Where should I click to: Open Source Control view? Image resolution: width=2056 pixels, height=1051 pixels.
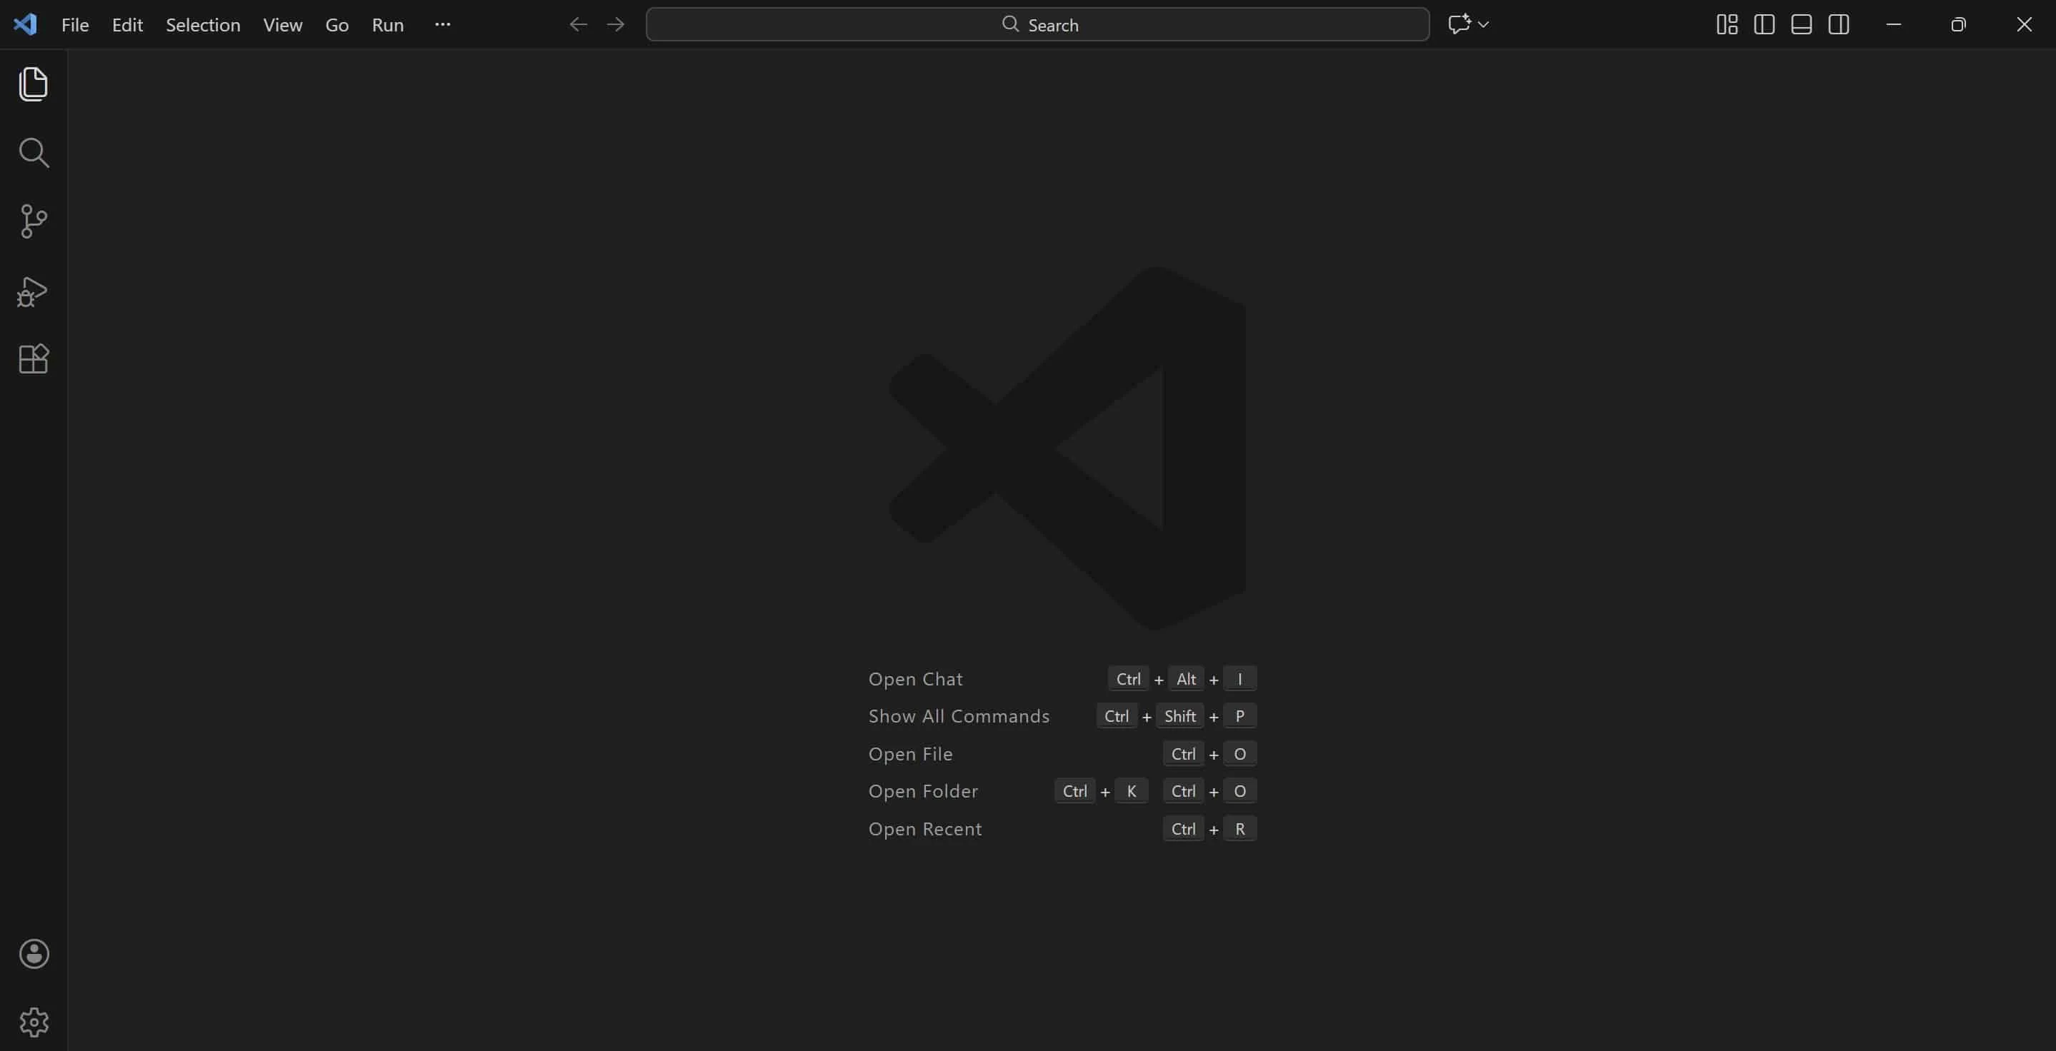click(x=34, y=221)
